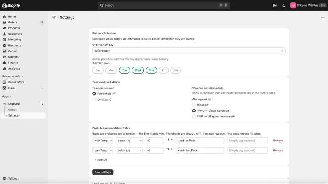
Task: Open the notifications bell icon
Action: pos(284,5)
